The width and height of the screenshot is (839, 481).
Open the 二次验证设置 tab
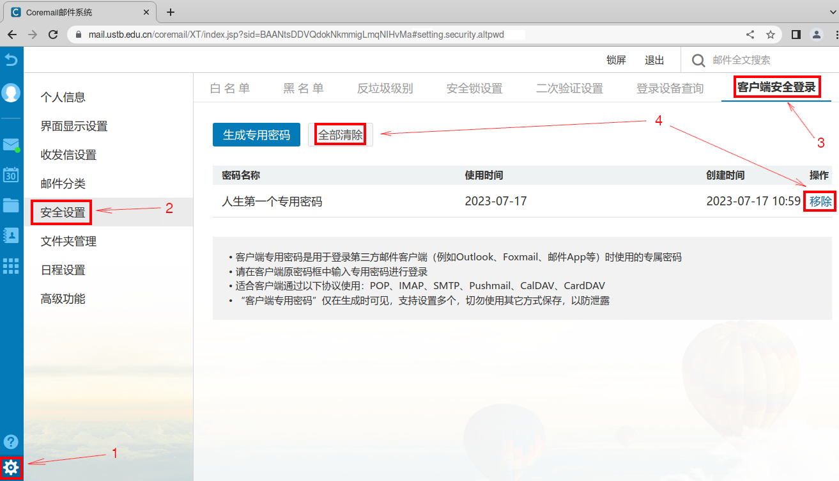(x=569, y=88)
